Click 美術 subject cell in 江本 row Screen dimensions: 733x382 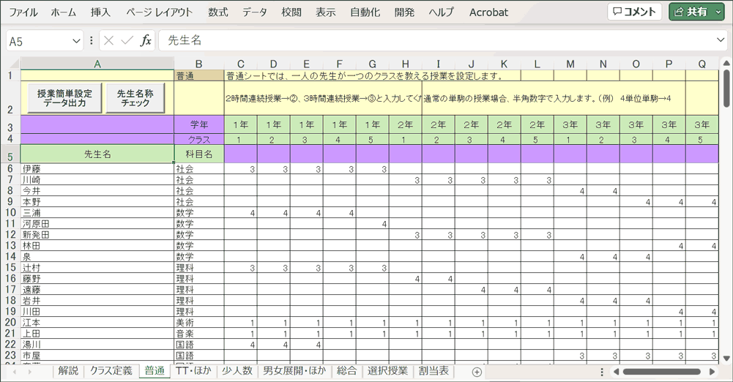tap(199, 323)
